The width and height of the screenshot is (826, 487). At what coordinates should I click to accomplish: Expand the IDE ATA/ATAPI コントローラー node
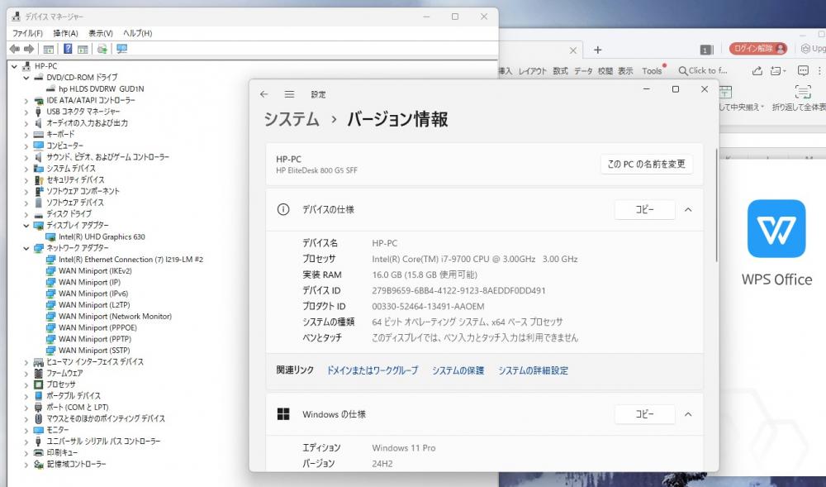(26, 100)
